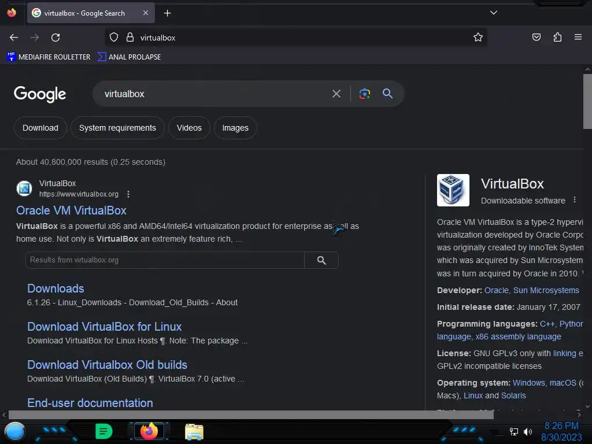
Task: Reload the page with the refresh icon
Action: [x=55, y=38]
